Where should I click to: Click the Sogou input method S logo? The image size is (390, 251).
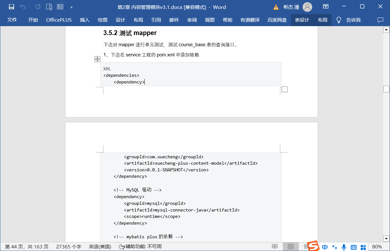(313, 246)
